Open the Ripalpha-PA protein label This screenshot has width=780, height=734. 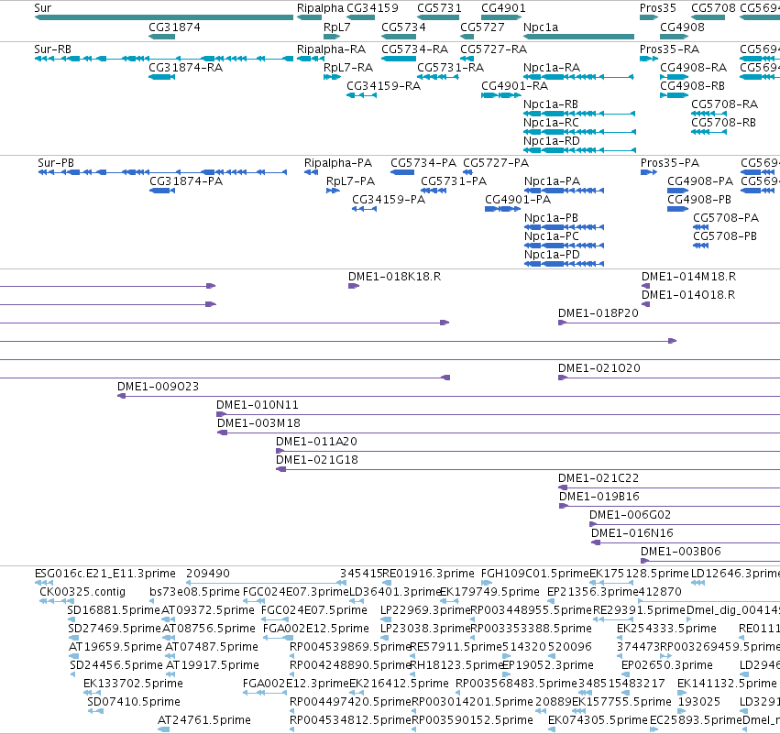coord(338,162)
